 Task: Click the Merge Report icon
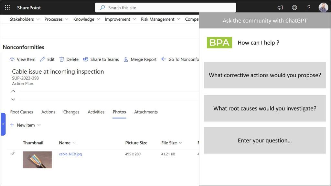126,59
